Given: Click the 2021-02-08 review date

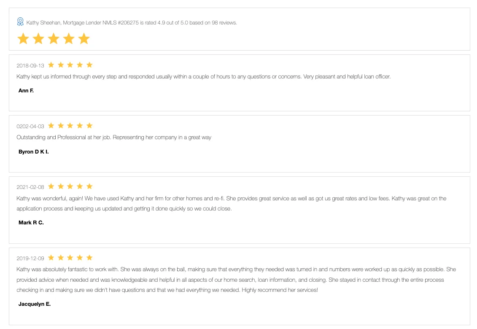Looking at the screenshot, I should tap(30, 187).
